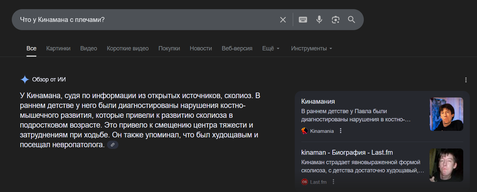Click the source link chip after text
Screen dimensions: 477x192
[113, 145]
